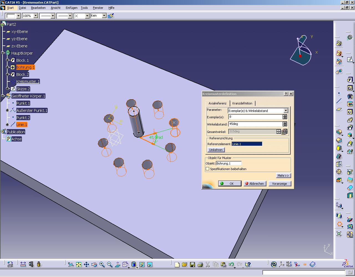Select Kreismuster.1 in the tree

click(x=28, y=81)
